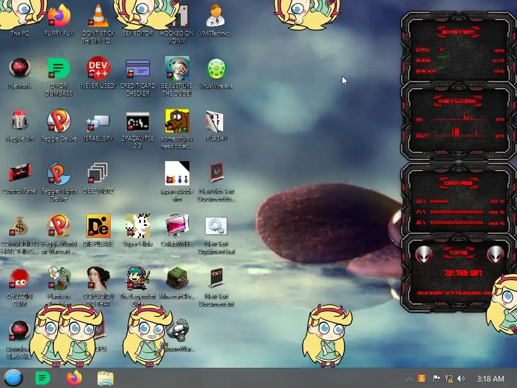Viewport: 517px width, 388px height.
Task: Open the OOPS DID I DO THAT portrait icon
Action: point(98,278)
